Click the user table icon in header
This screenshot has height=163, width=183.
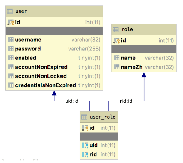click(10, 11)
